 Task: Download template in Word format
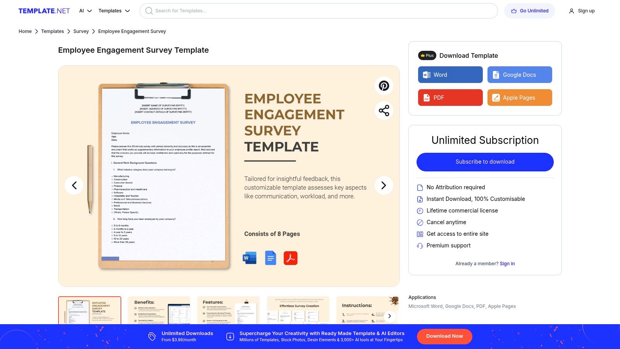(450, 75)
